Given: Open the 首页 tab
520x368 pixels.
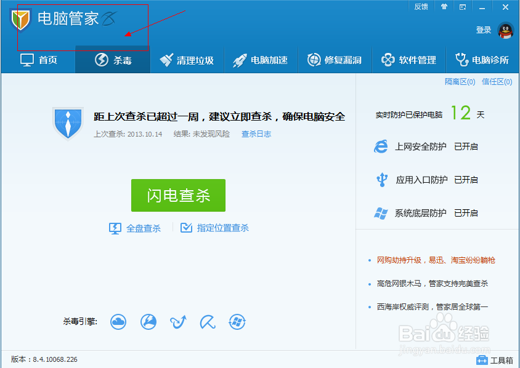Looking at the screenshot, I should pyautogui.click(x=38, y=60).
